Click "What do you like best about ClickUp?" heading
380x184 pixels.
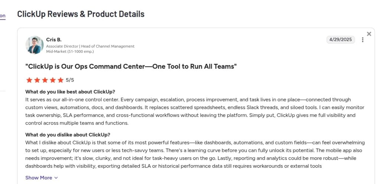tap(70, 92)
